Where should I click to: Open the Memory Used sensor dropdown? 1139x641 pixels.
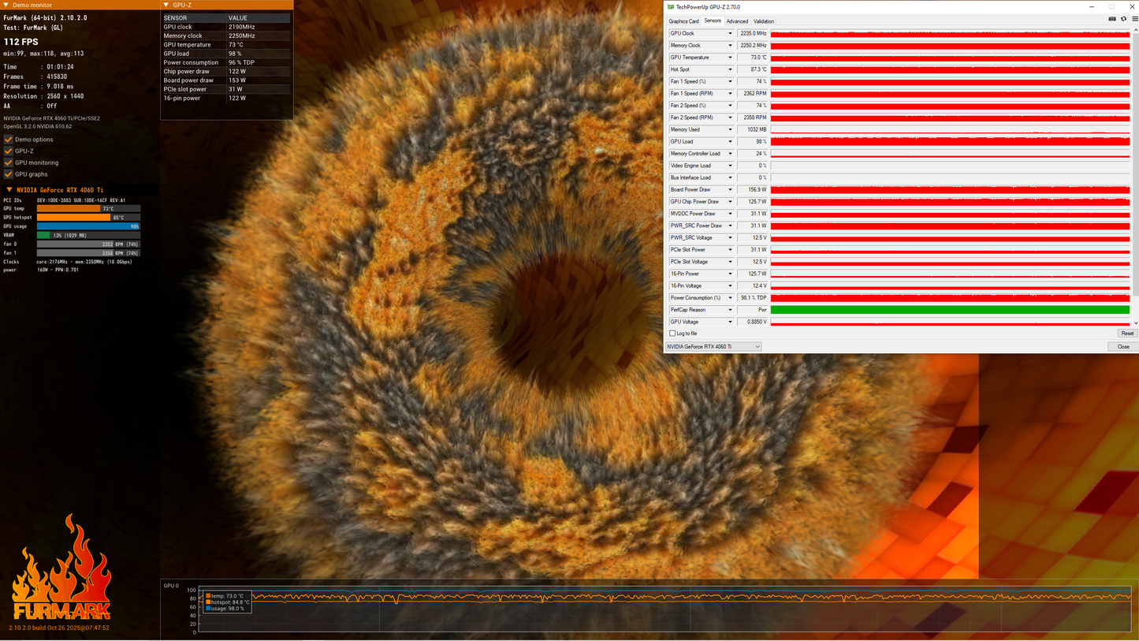tap(731, 130)
